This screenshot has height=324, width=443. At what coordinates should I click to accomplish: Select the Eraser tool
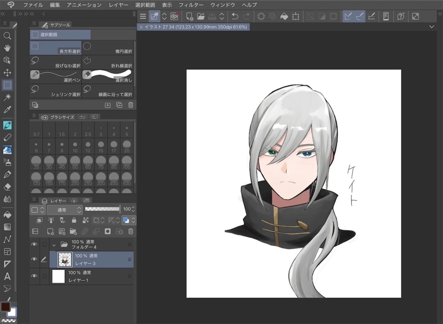pos(7,187)
